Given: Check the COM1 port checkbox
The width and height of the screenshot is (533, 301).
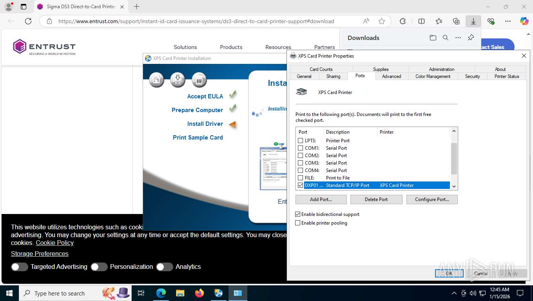Looking at the screenshot, I should pos(301,148).
